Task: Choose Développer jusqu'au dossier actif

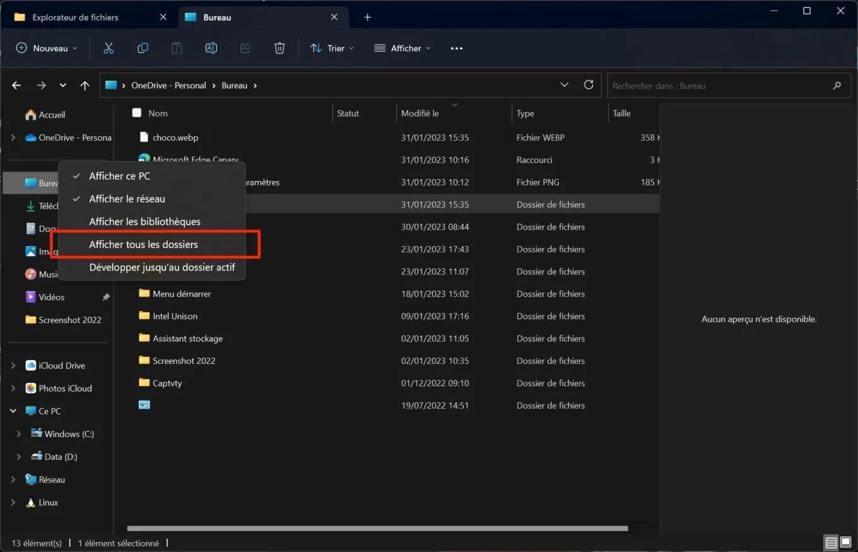Action: click(x=151, y=267)
